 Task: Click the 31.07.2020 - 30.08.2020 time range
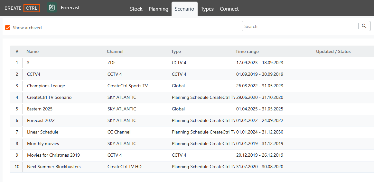coord(260,167)
